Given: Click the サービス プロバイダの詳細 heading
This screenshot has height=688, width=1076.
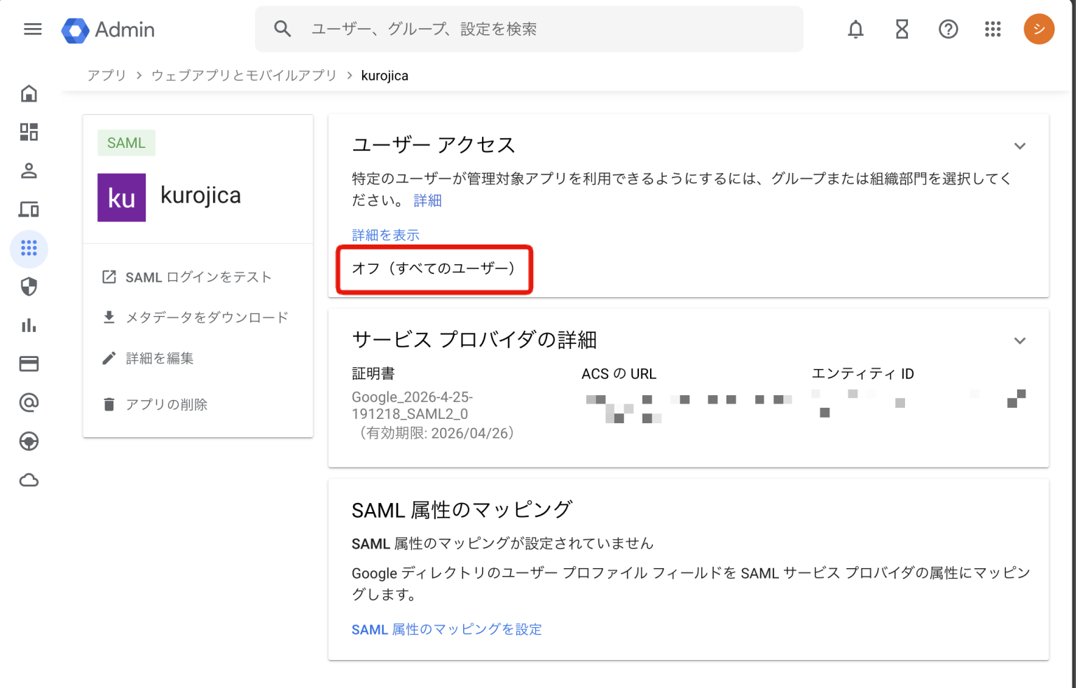Looking at the screenshot, I should coord(474,340).
